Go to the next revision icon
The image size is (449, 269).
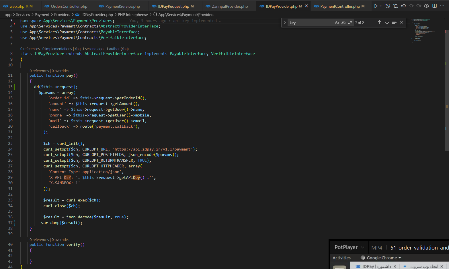click(x=419, y=6)
